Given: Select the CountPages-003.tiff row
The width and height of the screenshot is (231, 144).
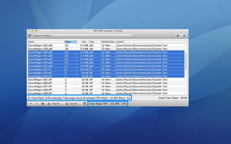Looking at the screenshot, I should 106,73.
